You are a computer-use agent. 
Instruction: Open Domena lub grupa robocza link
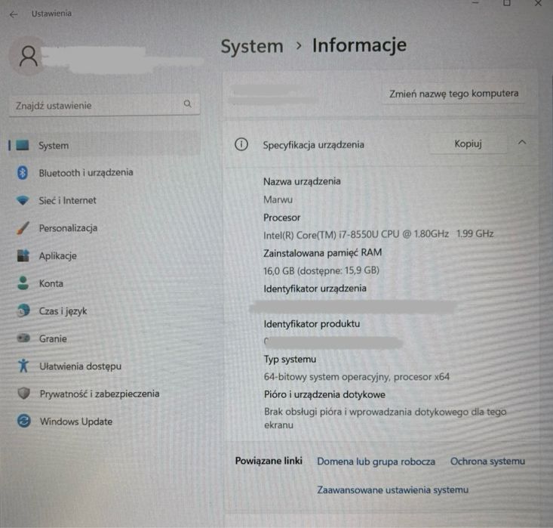click(x=376, y=462)
